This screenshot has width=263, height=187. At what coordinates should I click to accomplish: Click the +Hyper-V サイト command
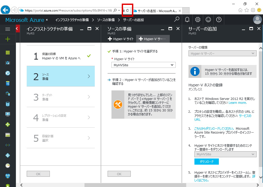click(121, 39)
